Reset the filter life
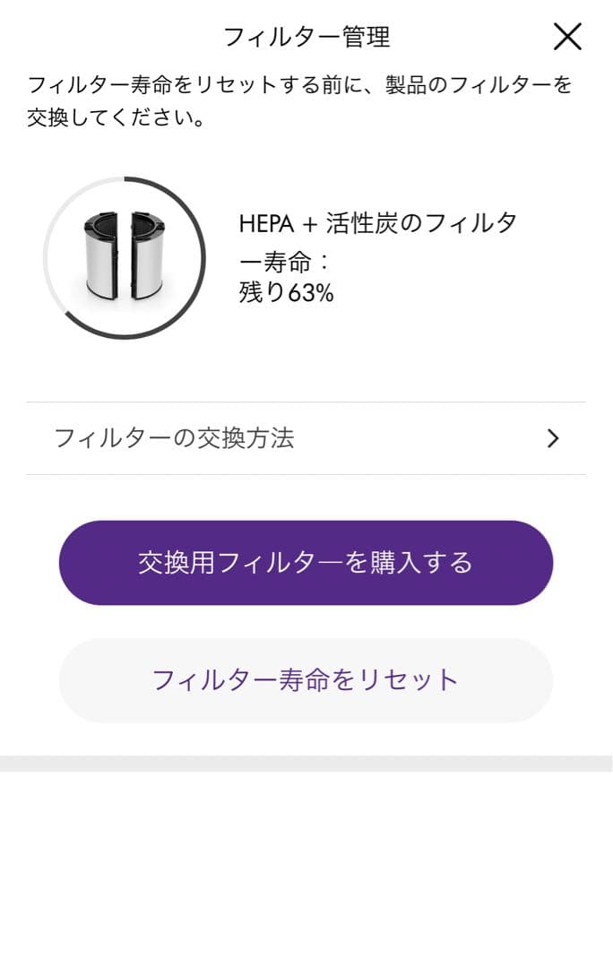The image size is (613, 968). tap(306, 680)
